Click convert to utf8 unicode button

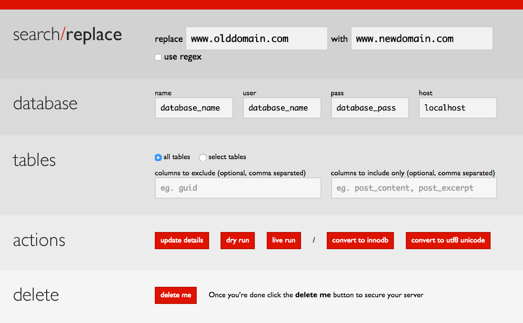tap(448, 240)
